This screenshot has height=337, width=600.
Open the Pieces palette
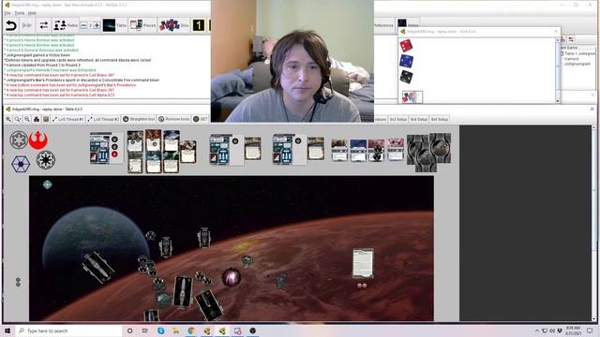[142, 25]
